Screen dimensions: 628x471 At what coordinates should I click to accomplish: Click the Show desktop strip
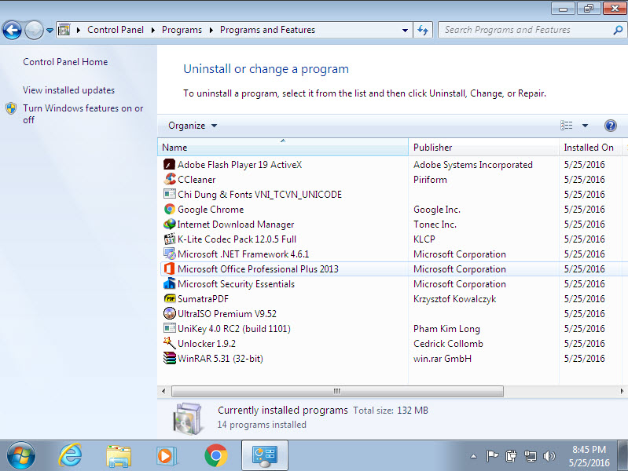coord(623,455)
